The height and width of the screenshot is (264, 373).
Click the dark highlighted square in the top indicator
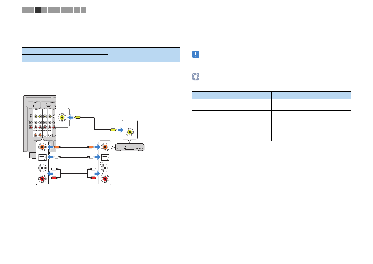click(38, 10)
